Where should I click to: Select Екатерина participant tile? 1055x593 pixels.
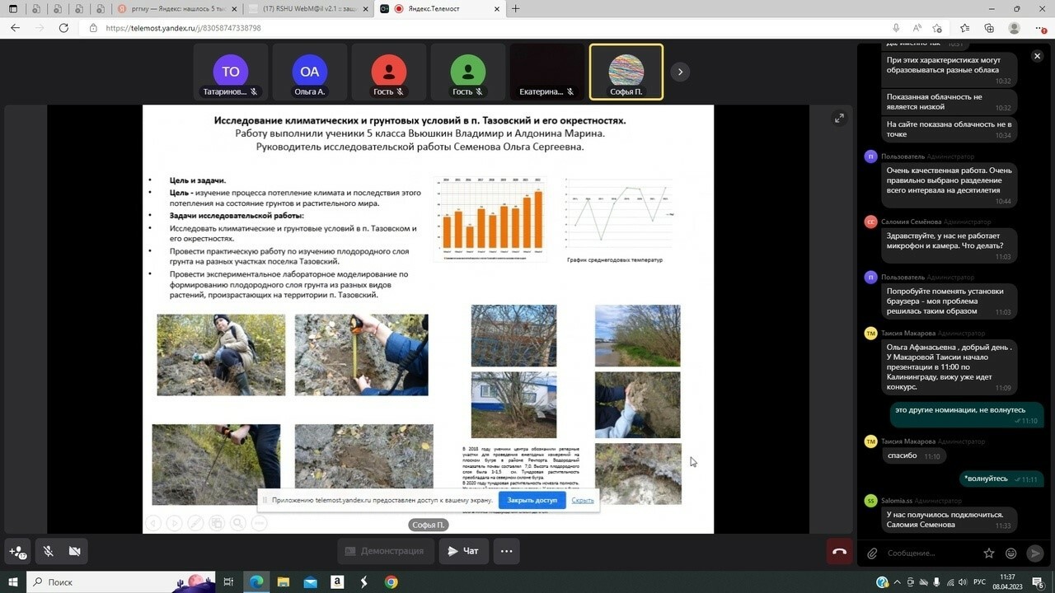pos(547,72)
